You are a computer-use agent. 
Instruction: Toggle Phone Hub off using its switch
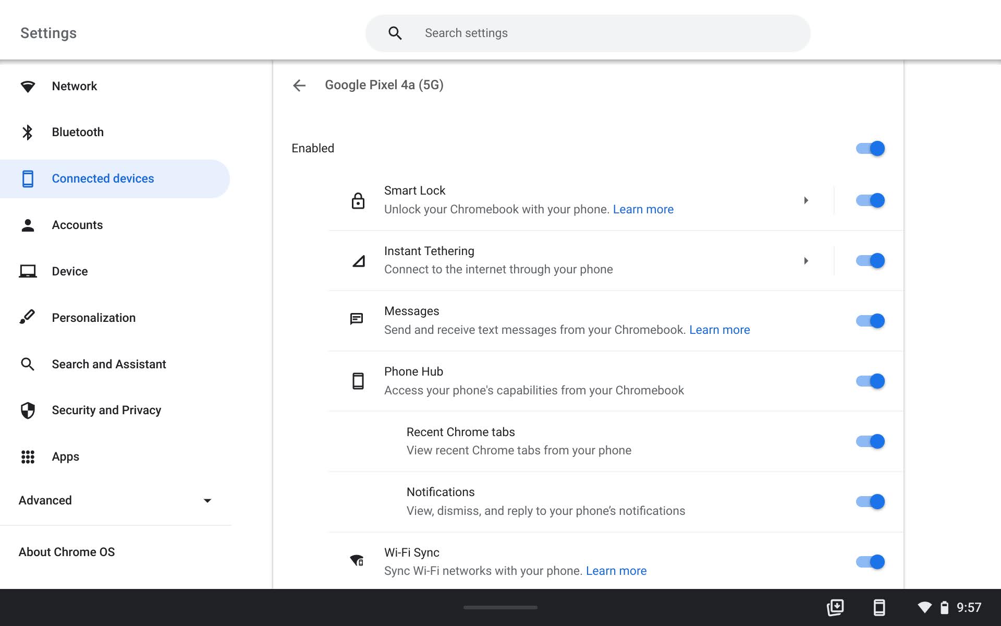[870, 381]
